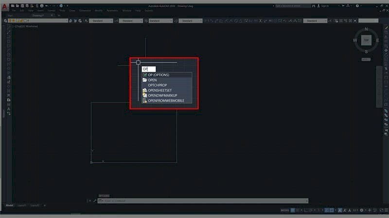Open the Modify menu
Screen dimensions: 389x218
pos(99,10)
